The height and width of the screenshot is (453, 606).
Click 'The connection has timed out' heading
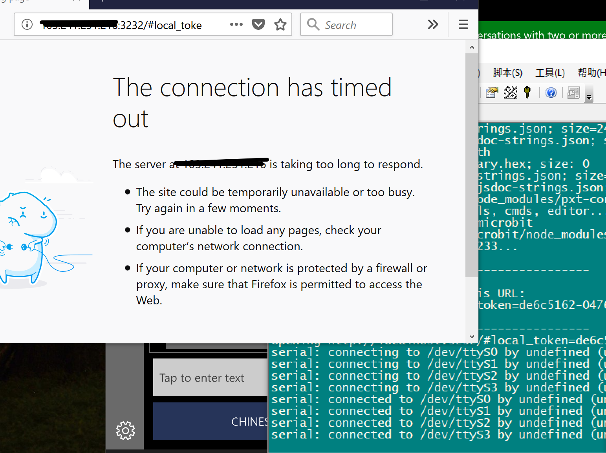coord(252,103)
